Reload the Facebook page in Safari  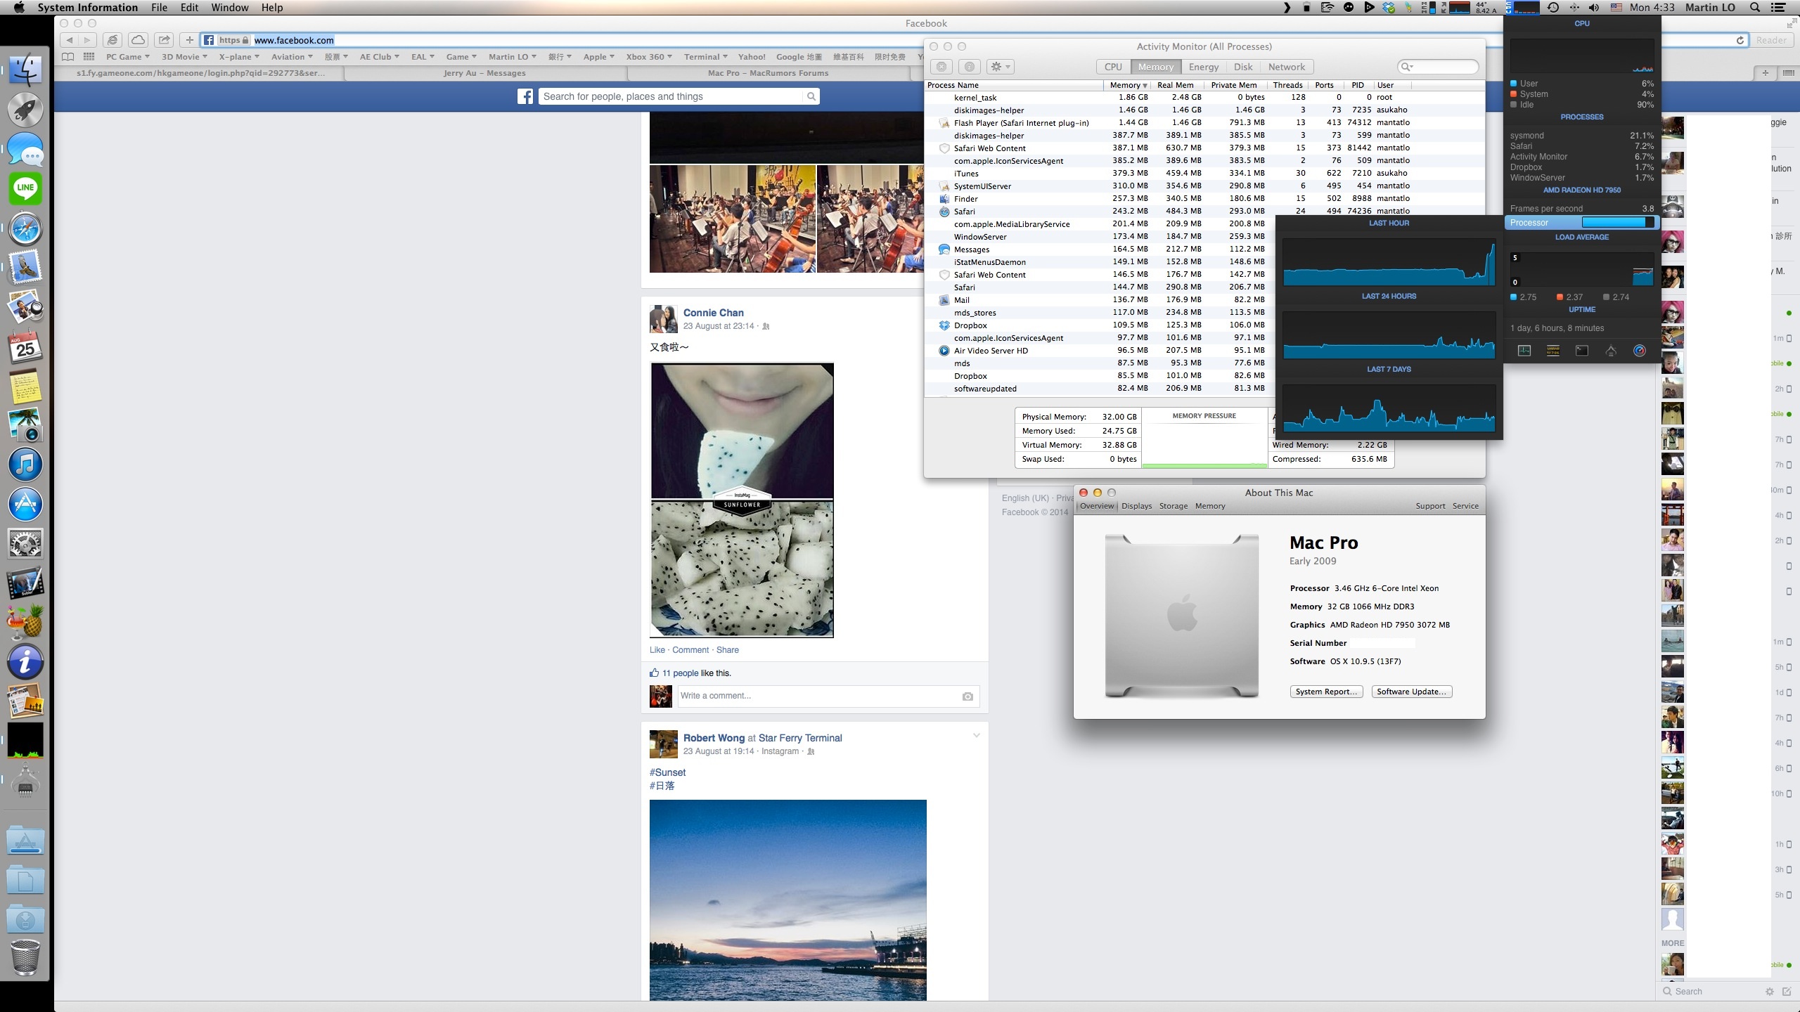[x=1740, y=40]
